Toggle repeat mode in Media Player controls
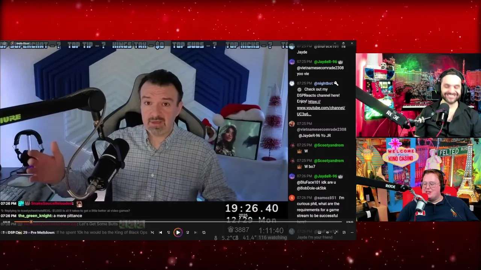Viewport: 481px width, 270px height. tap(204, 232)
